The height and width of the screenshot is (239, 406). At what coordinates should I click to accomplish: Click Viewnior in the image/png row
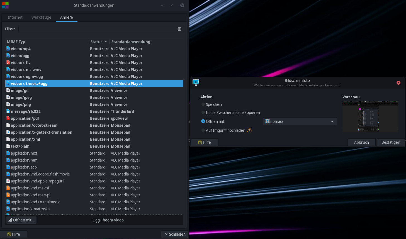(119, 104)
